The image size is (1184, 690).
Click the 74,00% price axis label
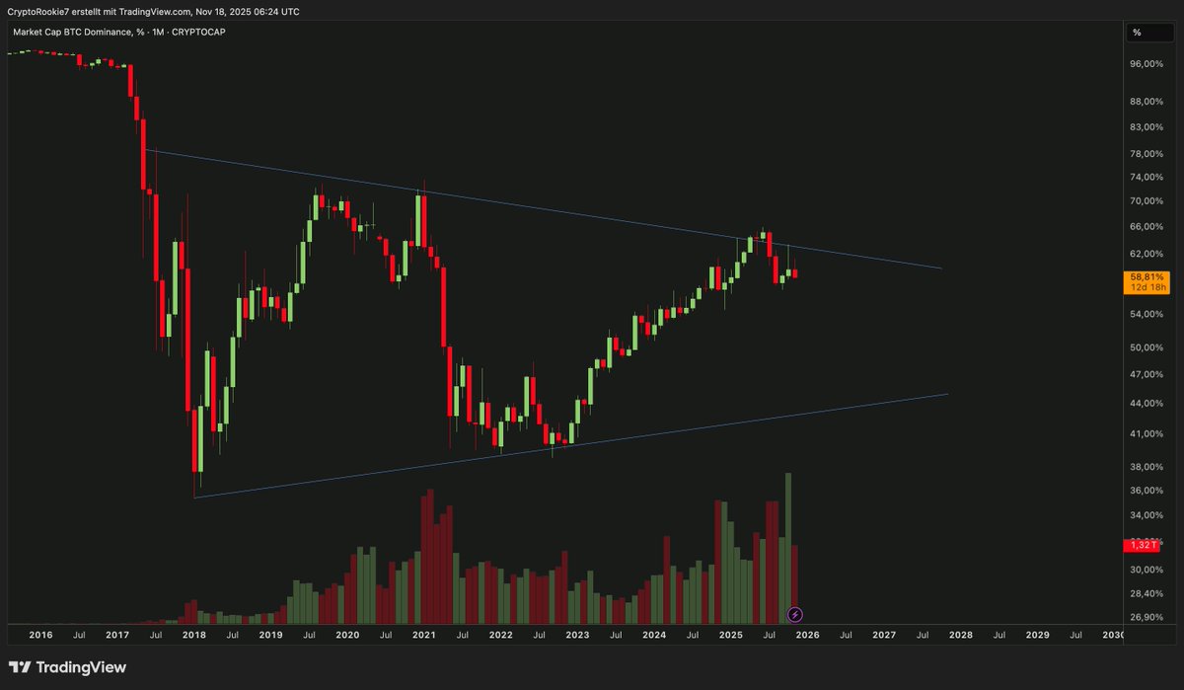tap(1147, 178)
